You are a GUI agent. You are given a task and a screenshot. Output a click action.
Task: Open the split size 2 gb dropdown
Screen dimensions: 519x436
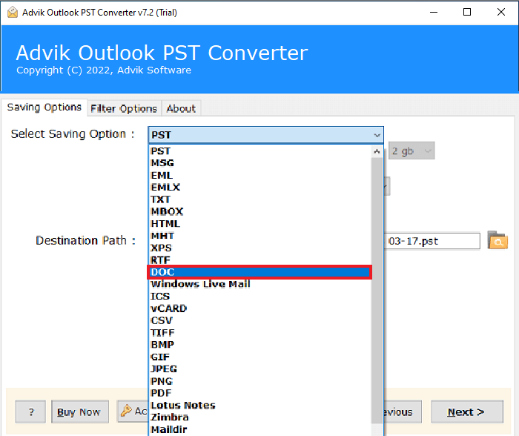point(411,151)
